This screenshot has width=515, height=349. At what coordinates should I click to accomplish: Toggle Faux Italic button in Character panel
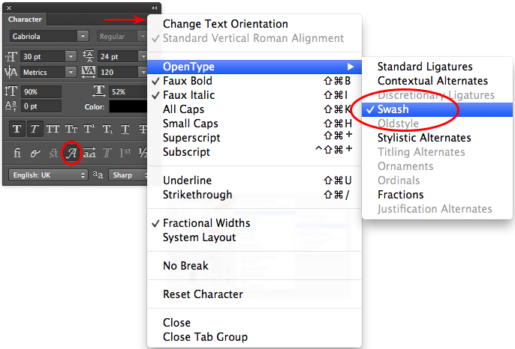tap(35, 130)
